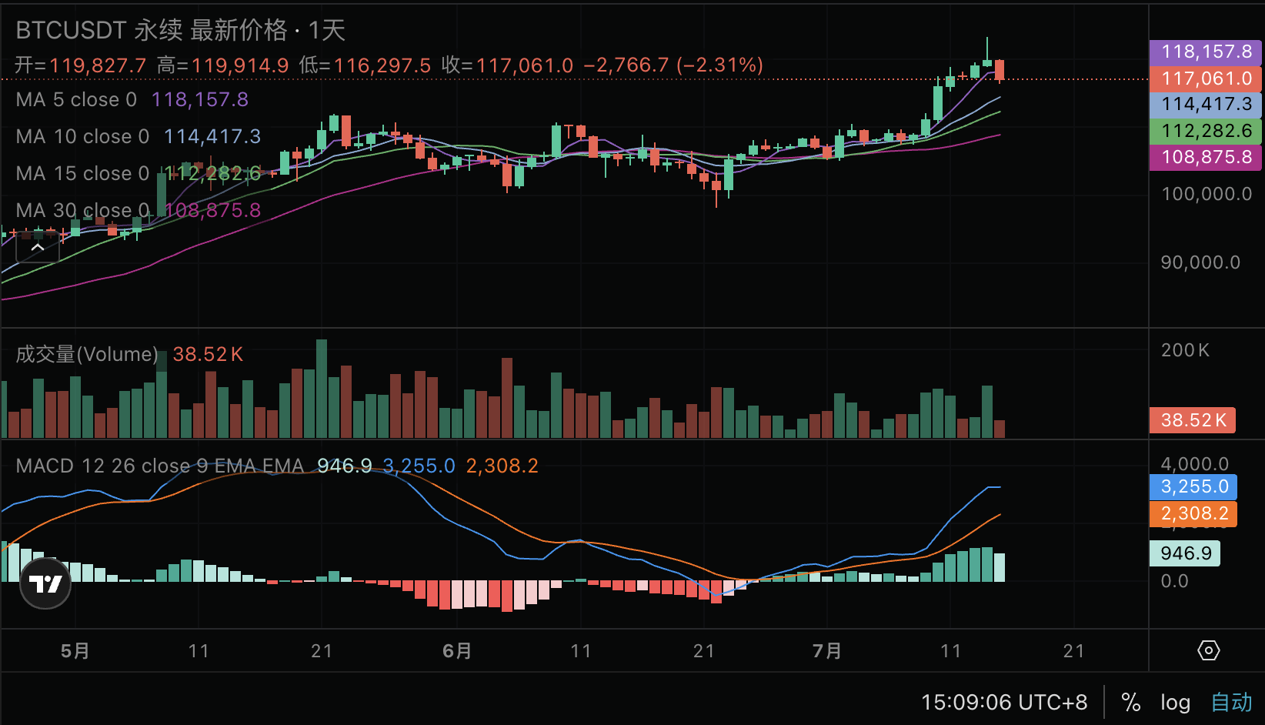Click the 2,308.2 signal axis label
This screenshot has height=725, width=1265.
[1193, 513]
